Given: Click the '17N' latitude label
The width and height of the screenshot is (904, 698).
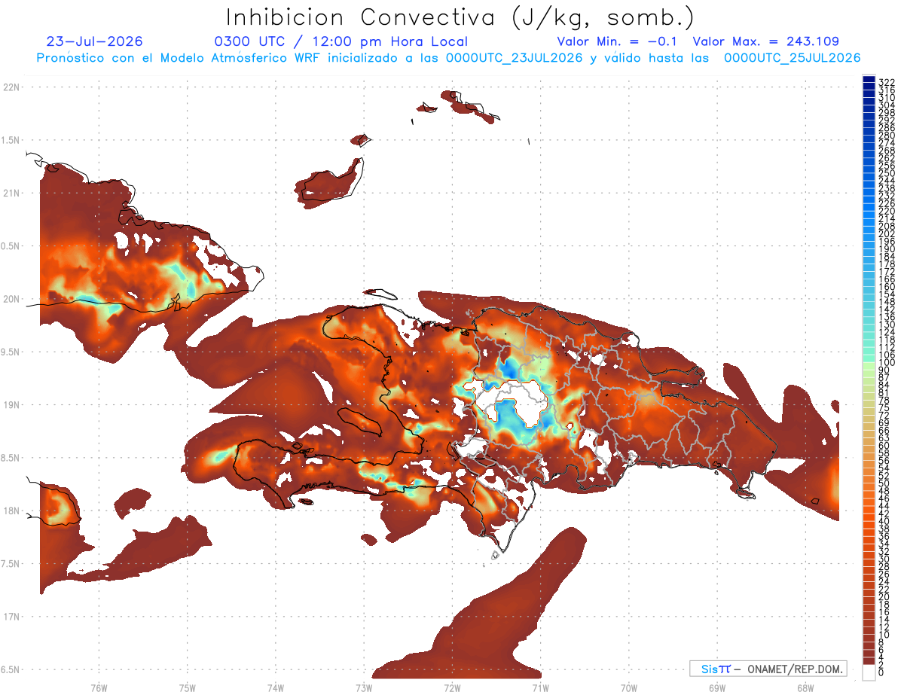Looking at the screenshot, I should click(11, 617).
